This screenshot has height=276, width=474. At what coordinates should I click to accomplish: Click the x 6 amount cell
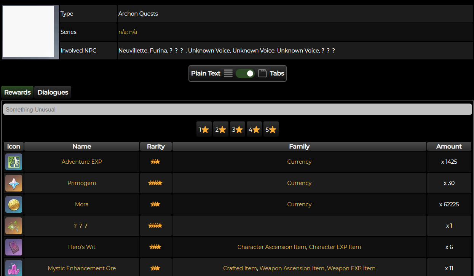(449, 247)
